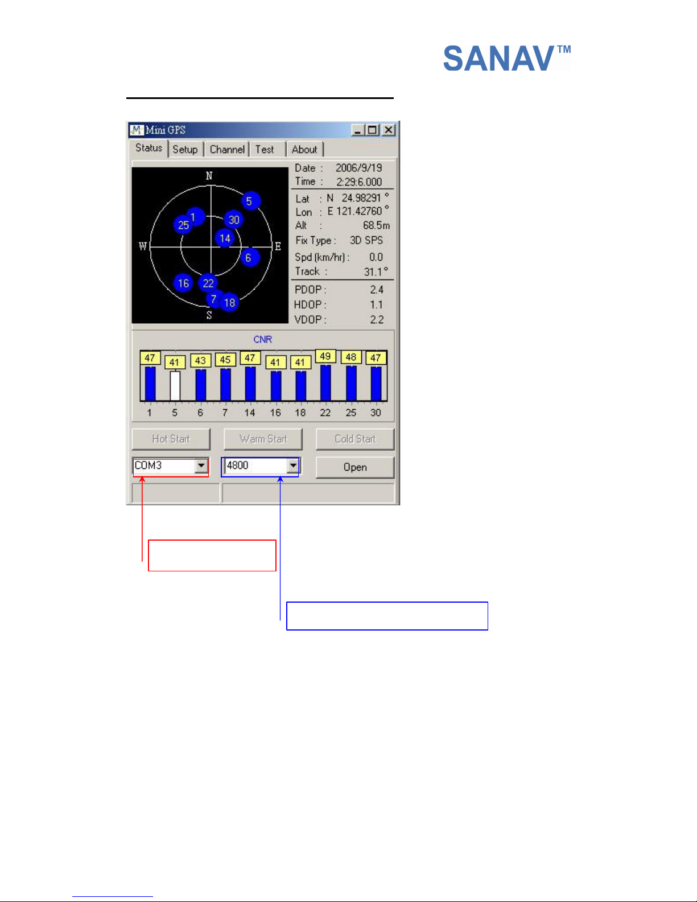Click the speed value 0.0
Viewport: 697px width, 902px height.
(x=376, y=257)
